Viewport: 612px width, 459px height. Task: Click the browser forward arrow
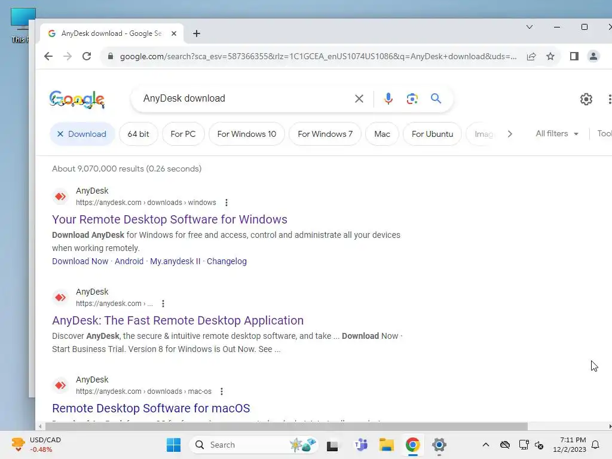68,56
